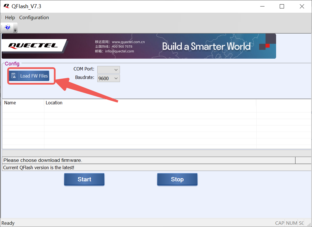Open the Help menu
This screenshot has height=227, width=312.
tap(10, 17)
